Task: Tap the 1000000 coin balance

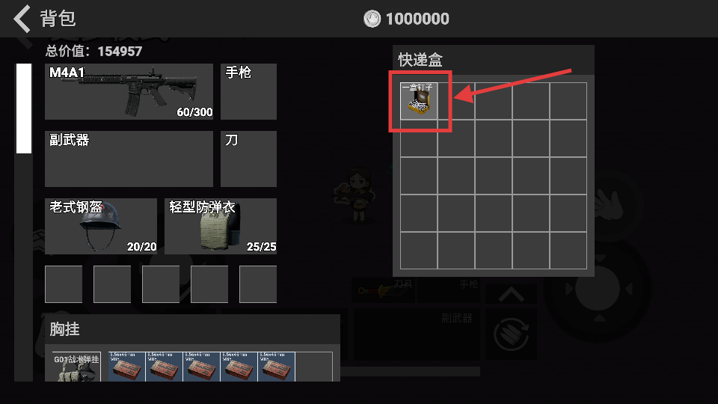Action: click(417, 19)
